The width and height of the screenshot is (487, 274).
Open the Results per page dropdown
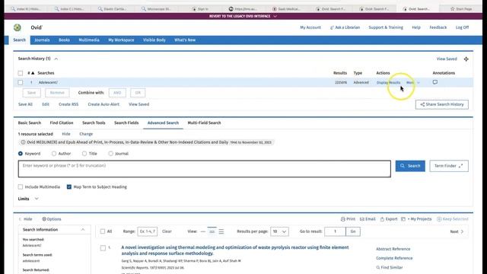(279, 231)
